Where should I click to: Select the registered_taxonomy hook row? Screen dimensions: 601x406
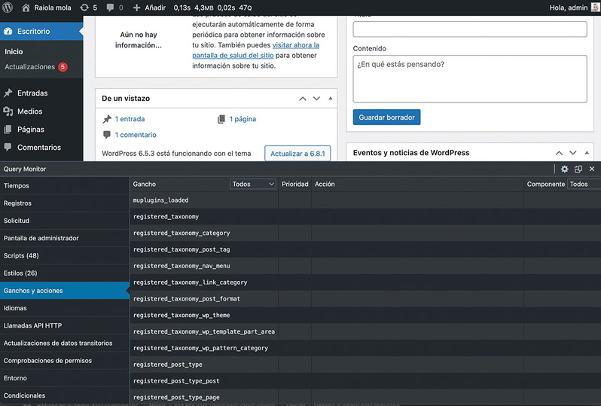point(365,217)
